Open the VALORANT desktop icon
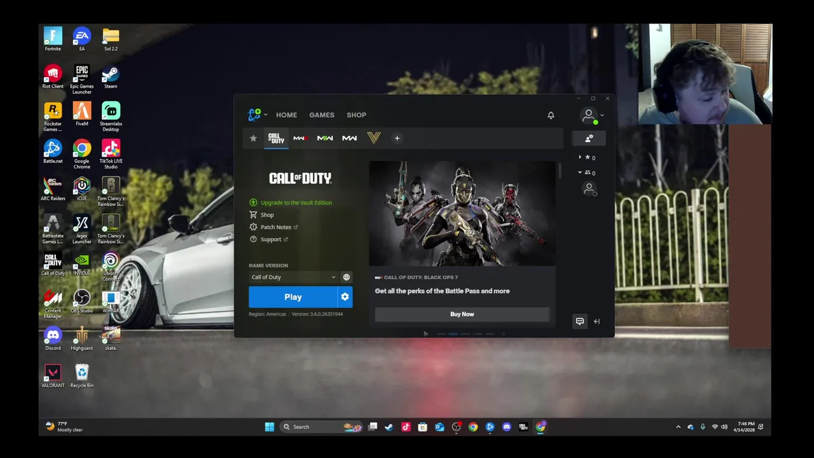814x458 pixels. tap(53, 376)
